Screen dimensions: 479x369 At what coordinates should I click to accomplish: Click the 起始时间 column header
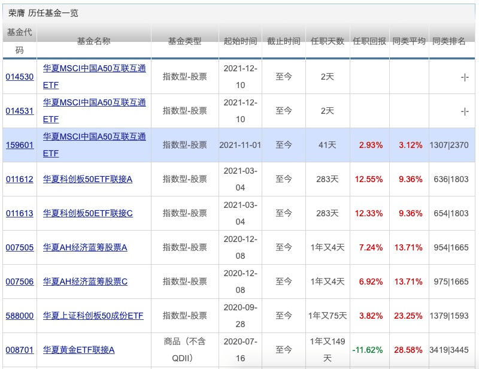pyautogui.click(x=240, y=41)
